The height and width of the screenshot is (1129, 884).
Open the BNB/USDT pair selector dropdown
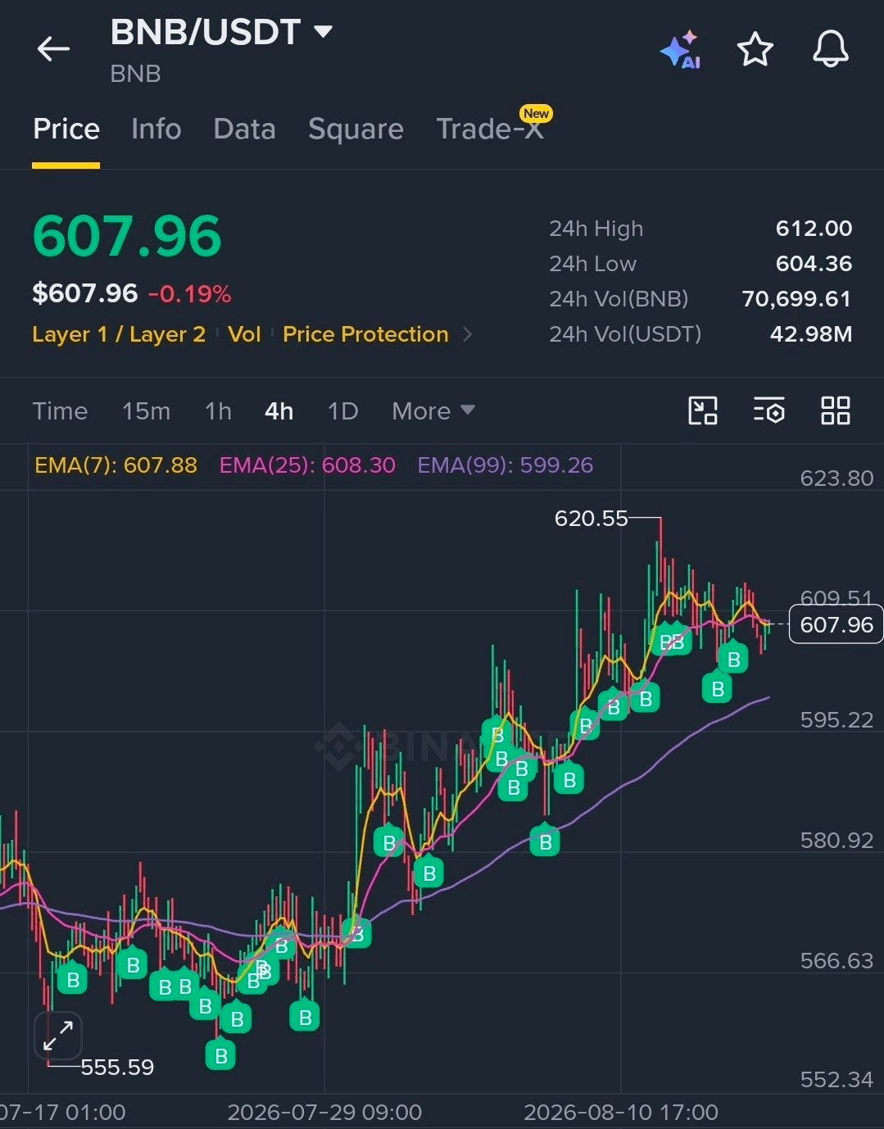pos(324,32)
